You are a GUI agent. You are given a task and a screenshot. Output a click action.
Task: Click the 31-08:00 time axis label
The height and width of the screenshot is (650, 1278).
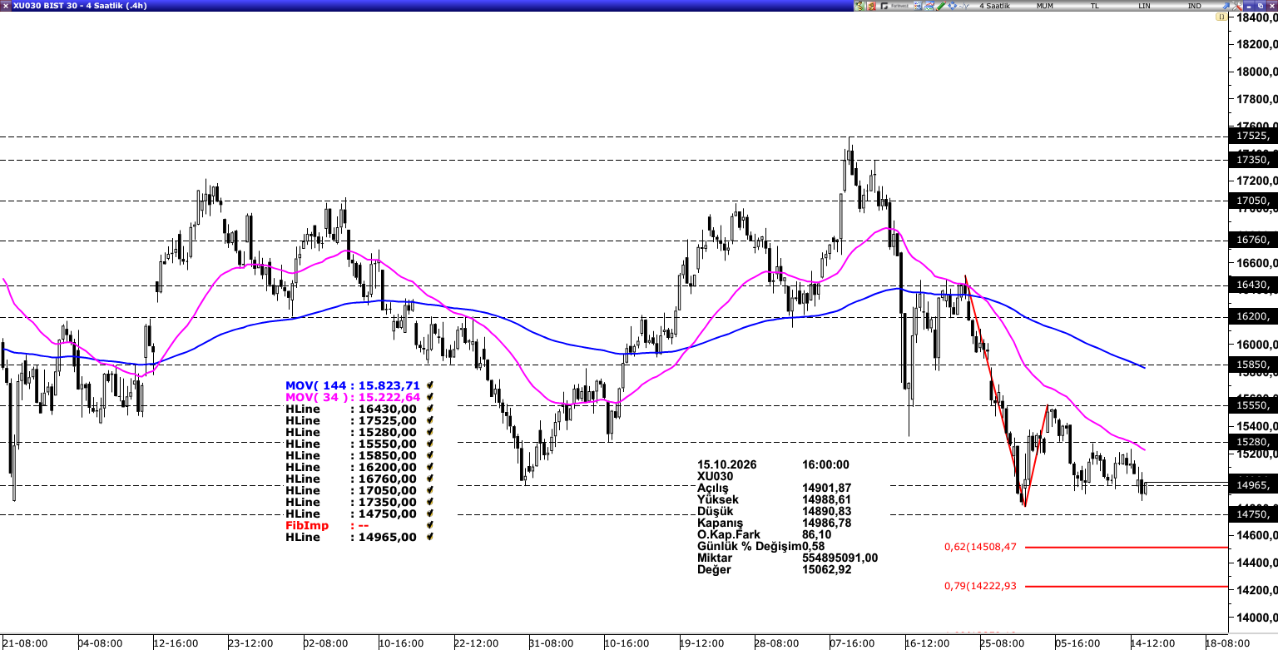click(551, 643)
